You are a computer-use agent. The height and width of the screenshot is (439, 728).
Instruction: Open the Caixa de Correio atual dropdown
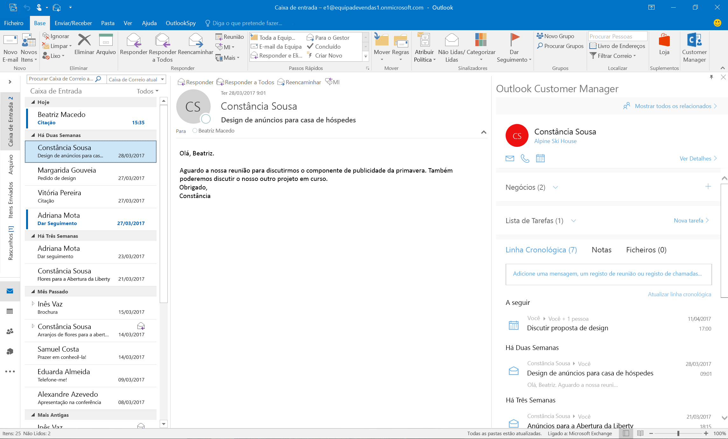163,79
